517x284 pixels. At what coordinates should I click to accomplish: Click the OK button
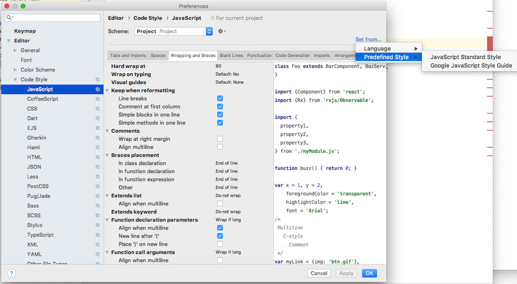click(369, 273)
